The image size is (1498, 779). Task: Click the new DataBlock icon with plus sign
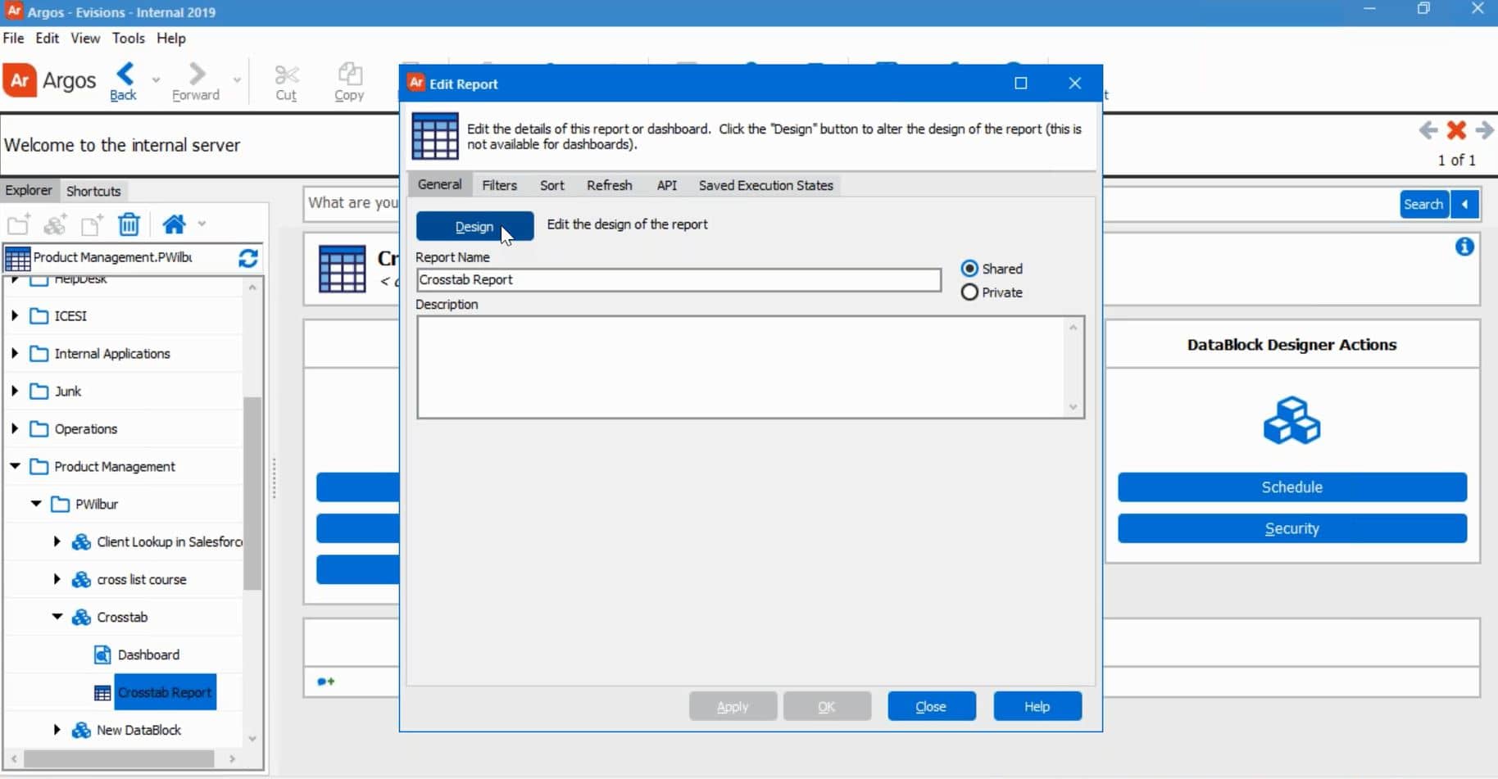click(54, 224)
